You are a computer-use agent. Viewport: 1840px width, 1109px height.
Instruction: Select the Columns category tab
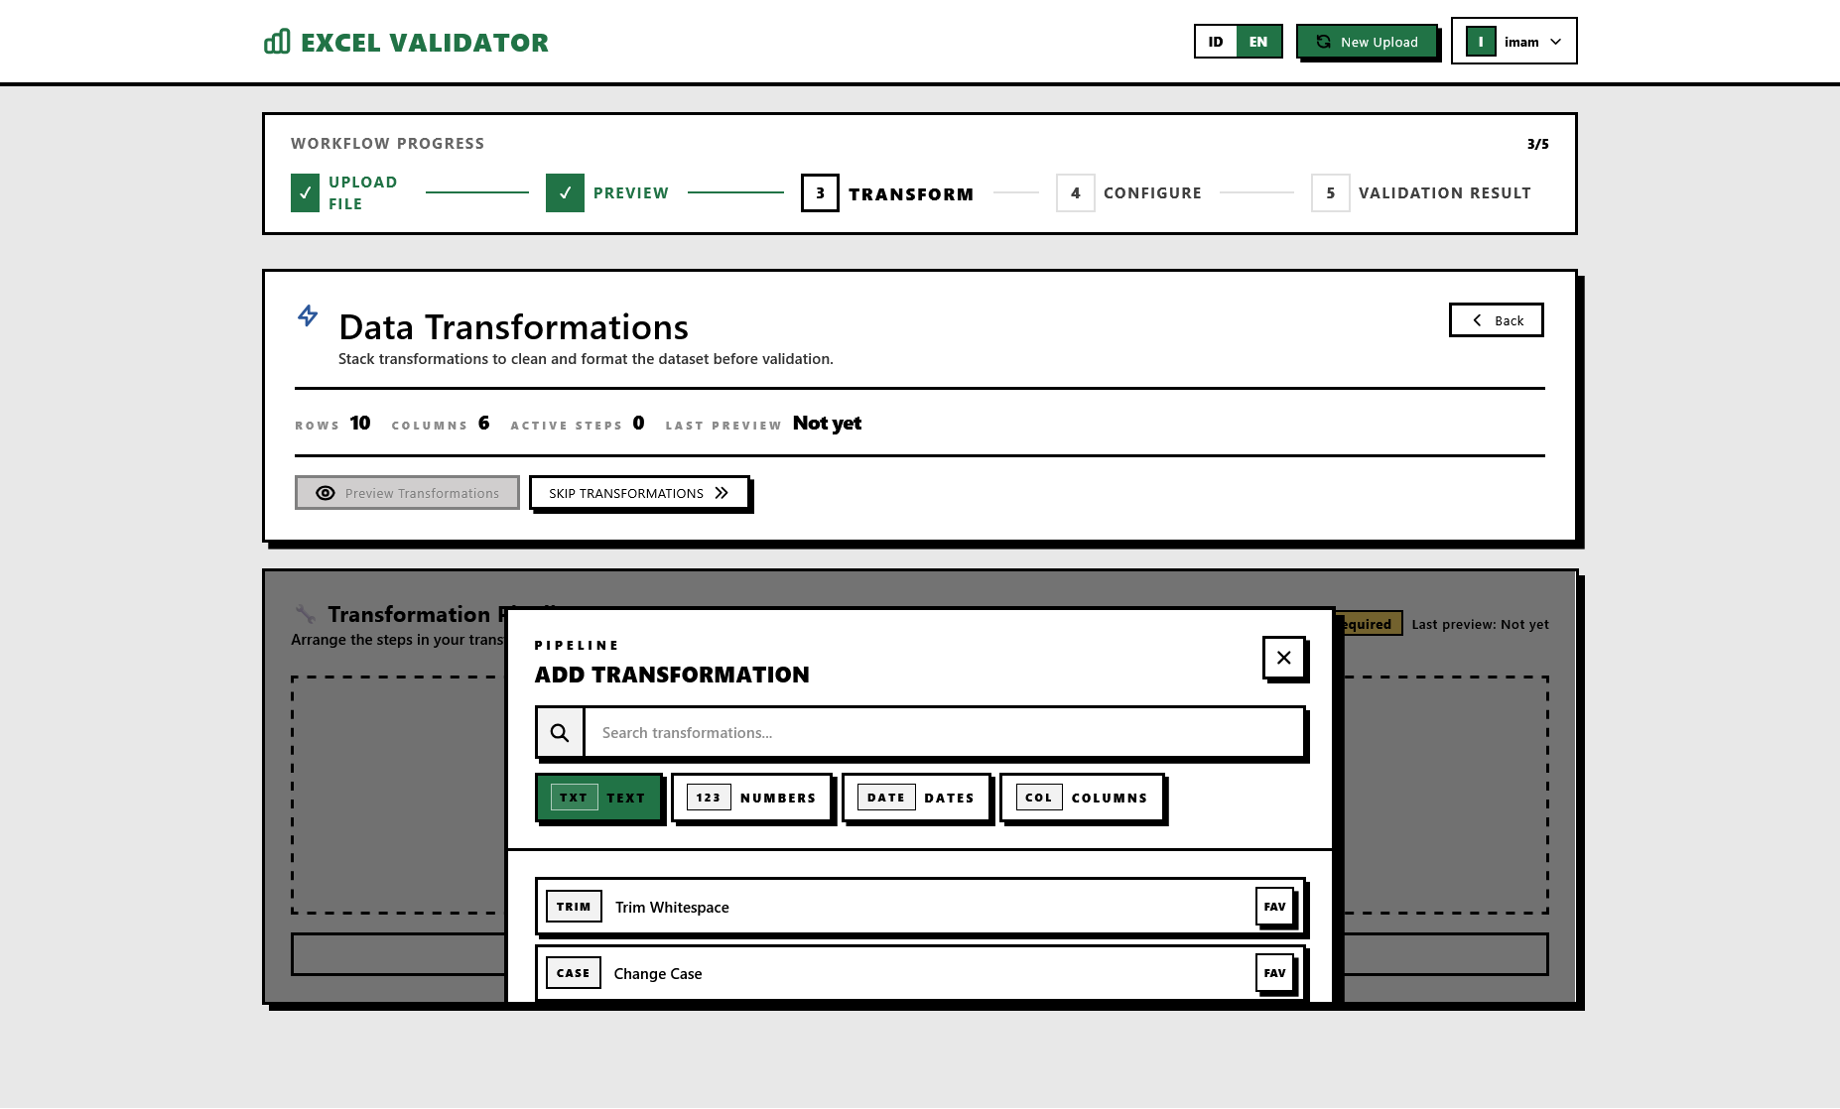(1082, 798)
